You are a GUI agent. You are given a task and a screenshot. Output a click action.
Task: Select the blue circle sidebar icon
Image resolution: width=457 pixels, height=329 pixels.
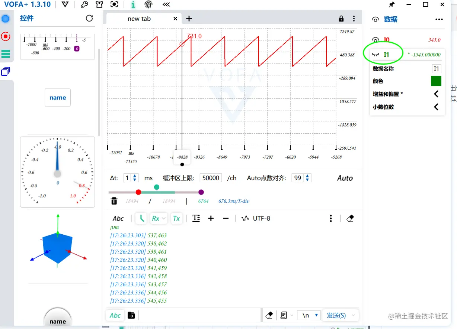pyautogui.click(x=6, y=19)
